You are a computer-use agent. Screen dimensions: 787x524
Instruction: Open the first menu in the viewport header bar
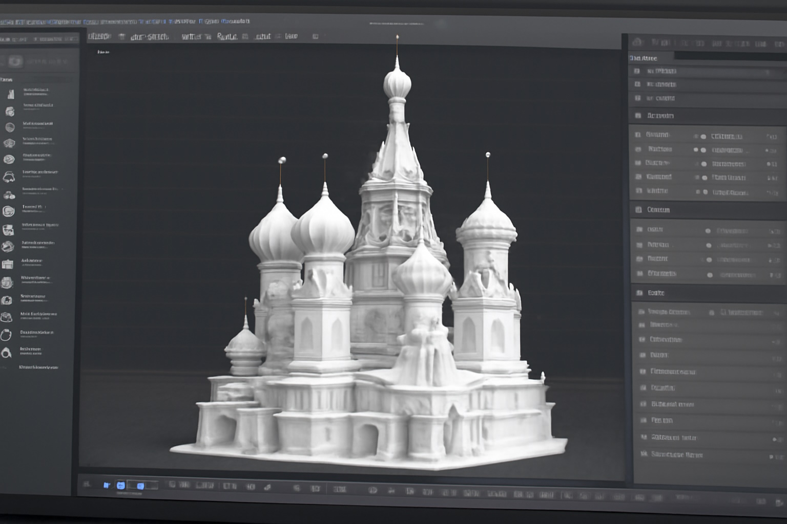(99, 36)
